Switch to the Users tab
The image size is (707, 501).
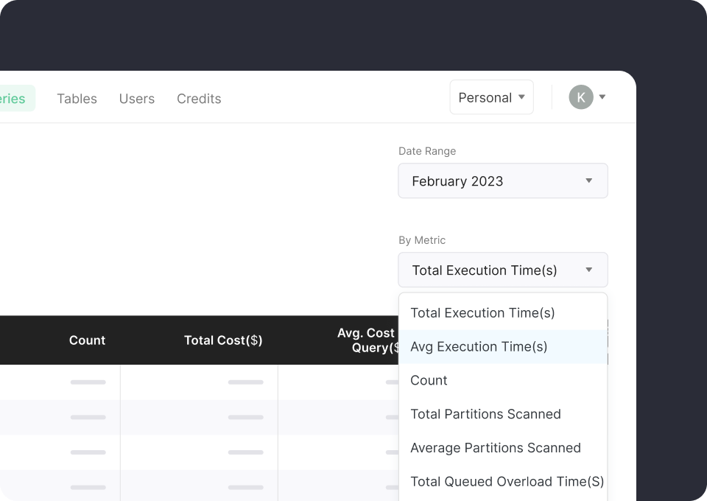click(136, 98)
